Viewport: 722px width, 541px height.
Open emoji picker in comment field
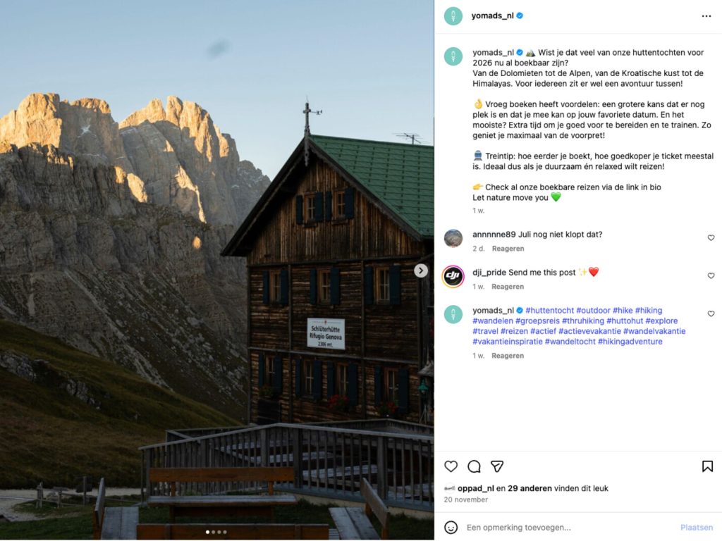(x=451, y=527)
